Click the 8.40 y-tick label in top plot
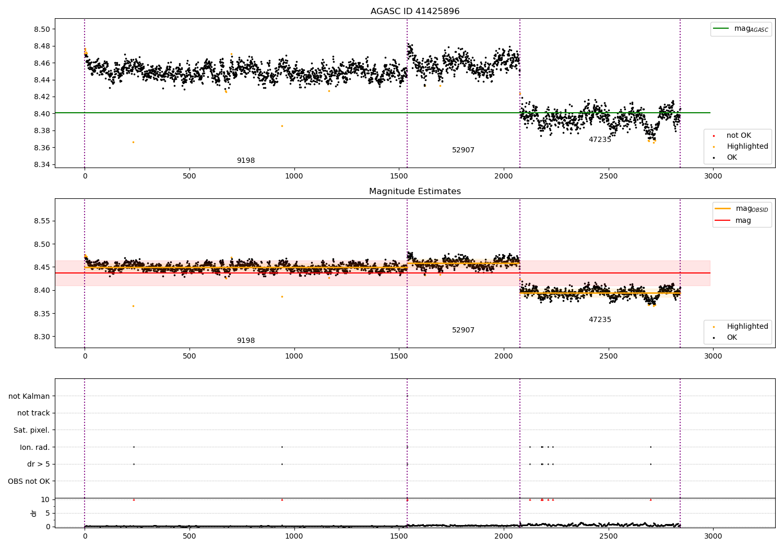This screenshot has height=548, width=783. [41, 114]
